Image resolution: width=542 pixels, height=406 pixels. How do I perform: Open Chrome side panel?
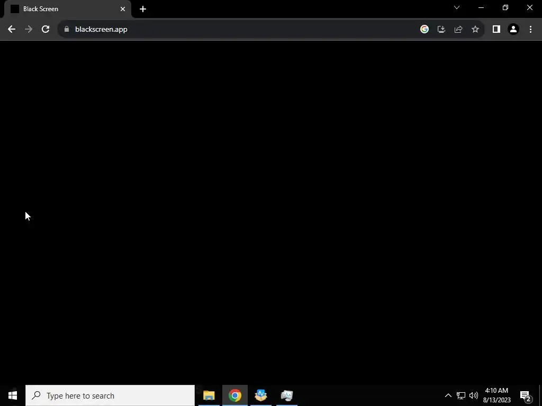pos(496,30)
